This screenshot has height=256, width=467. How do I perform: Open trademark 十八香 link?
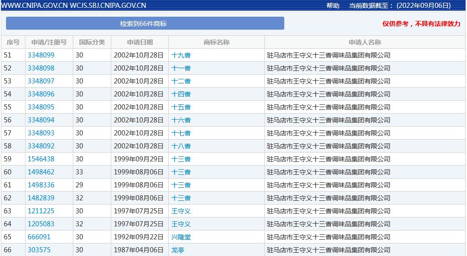click(x=181, y=146)
